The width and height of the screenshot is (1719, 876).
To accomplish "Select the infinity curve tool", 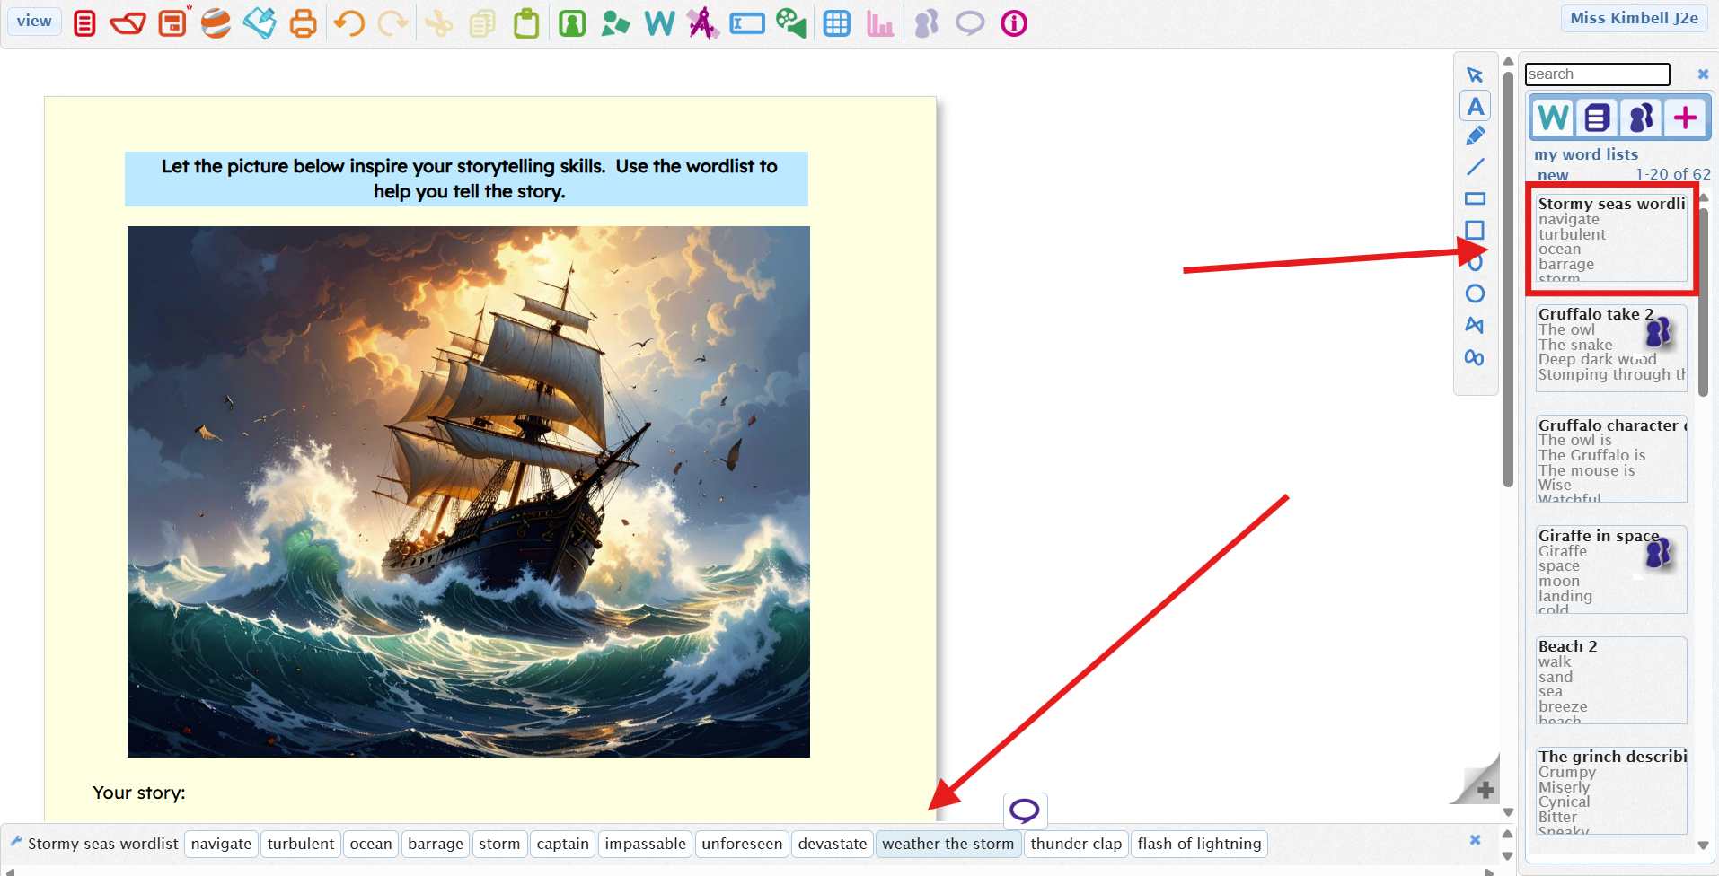I will point(1475,357).
